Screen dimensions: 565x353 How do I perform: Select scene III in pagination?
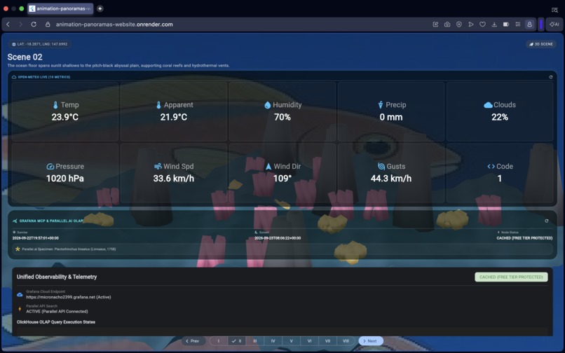click(x=254, y=341)
